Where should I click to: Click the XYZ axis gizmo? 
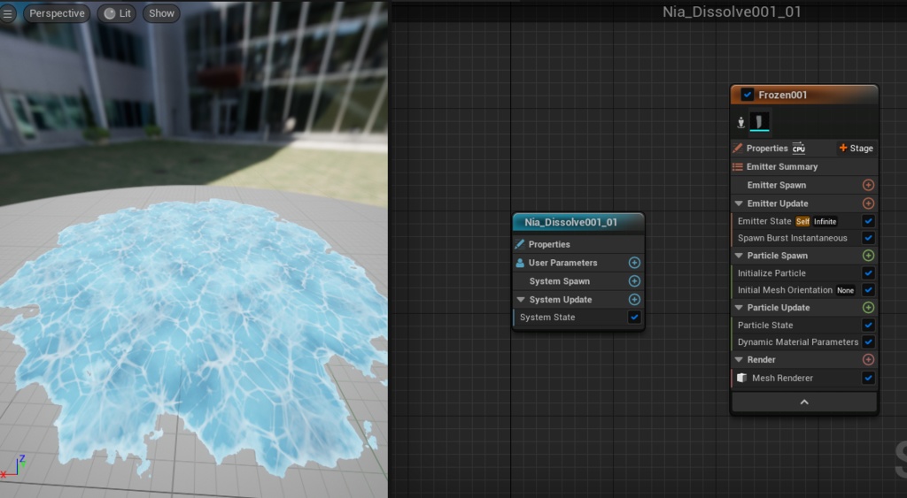coord(13,467)
